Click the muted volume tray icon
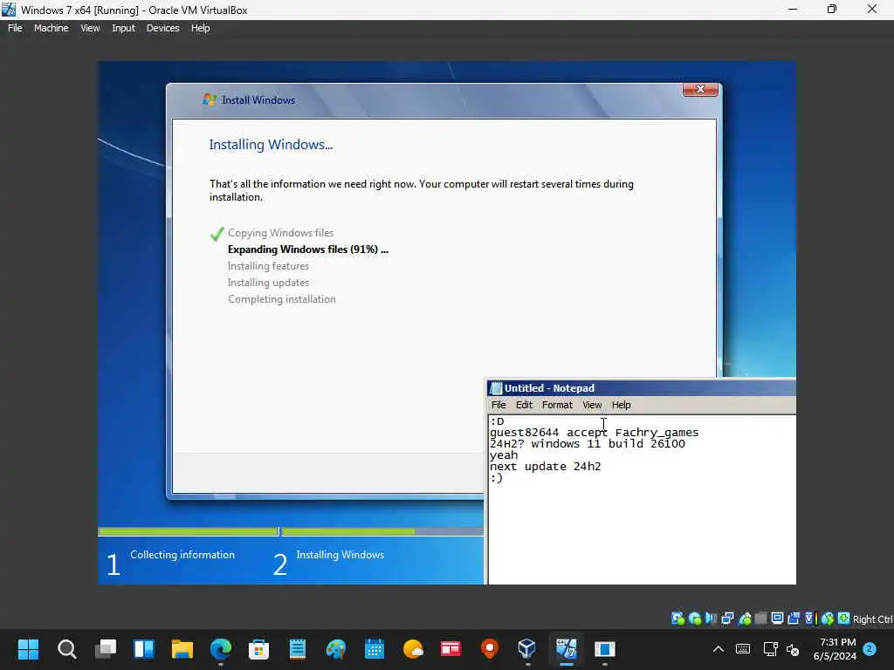Viewport: 894px width, 670px height. coord(793,649)
